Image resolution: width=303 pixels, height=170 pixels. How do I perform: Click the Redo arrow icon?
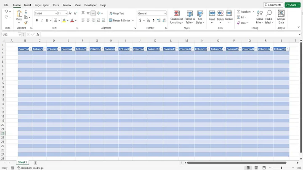[x=6, y=17]
